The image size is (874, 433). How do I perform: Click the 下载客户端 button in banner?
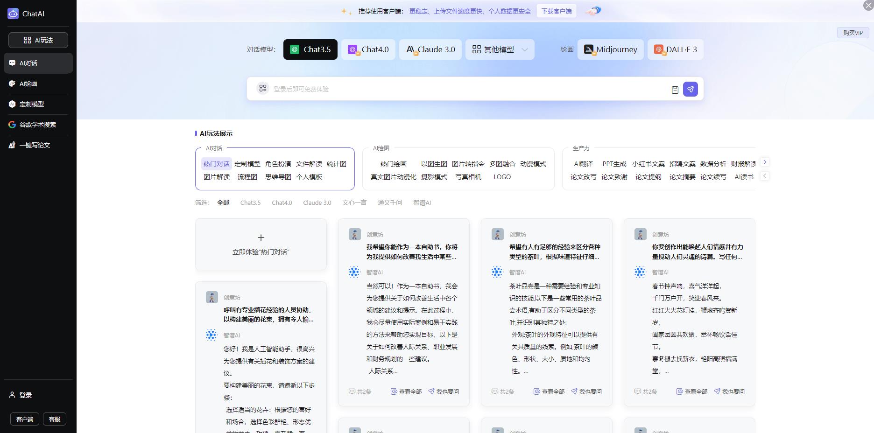point(556,11)
